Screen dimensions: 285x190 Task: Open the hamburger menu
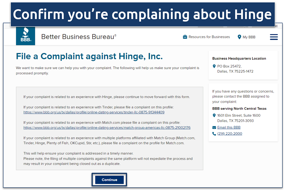(x=274, y=37)
